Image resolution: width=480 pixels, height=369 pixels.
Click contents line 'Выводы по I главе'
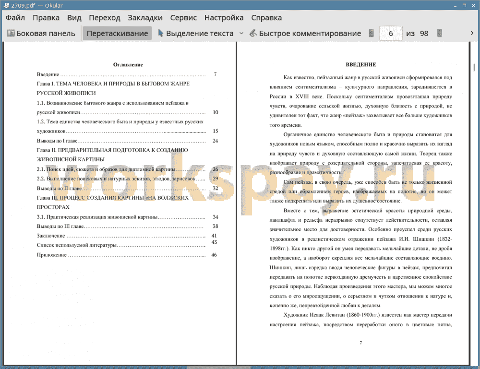click(127, 141)
